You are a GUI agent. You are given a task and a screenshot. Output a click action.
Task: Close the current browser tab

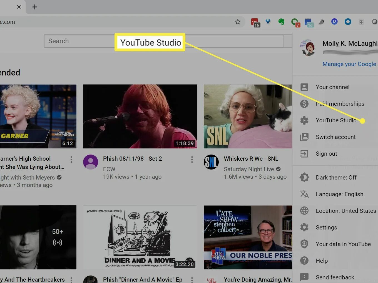pyautogui.click(x=19, y=7)
